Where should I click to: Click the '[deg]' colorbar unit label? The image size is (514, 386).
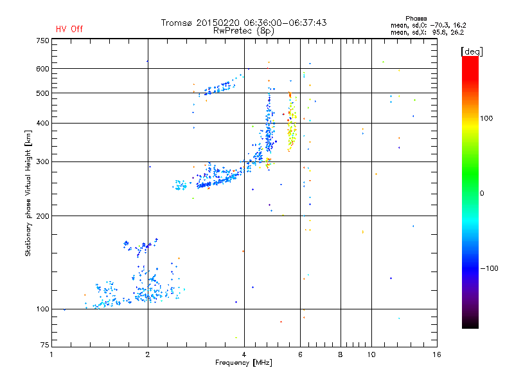click(472, 51)
